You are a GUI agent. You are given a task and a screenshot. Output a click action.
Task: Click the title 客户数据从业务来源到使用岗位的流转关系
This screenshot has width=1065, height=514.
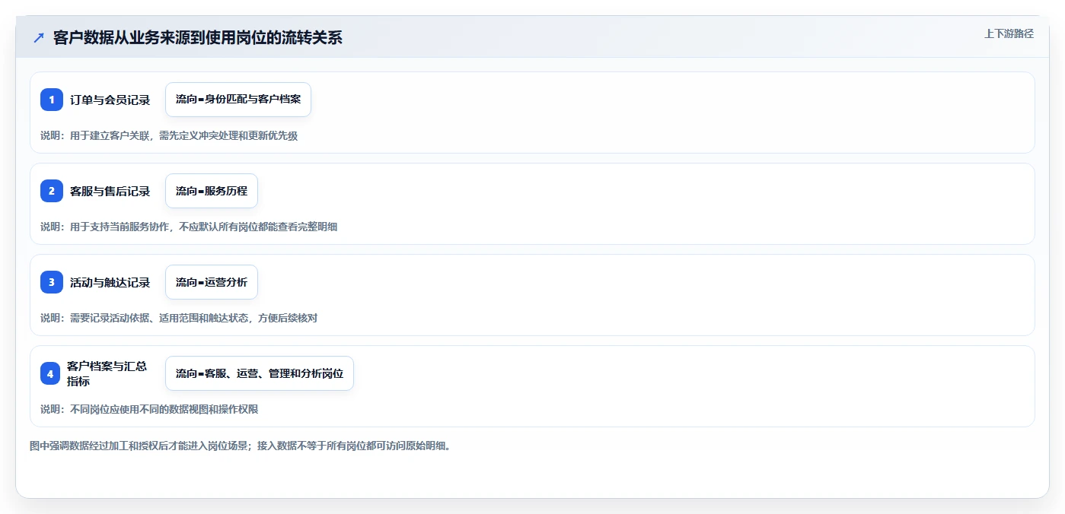[x=198, y=38]
